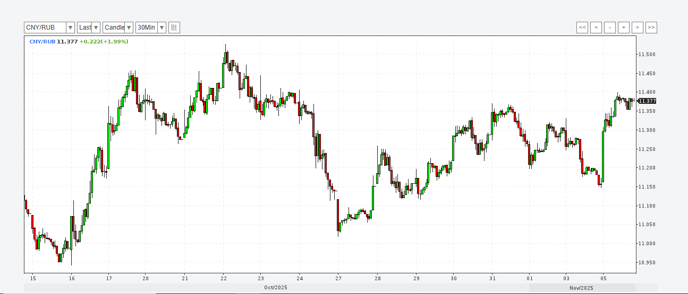Click the Oct/2025 month label on timeline
Image resolution: width=688 pixels, height=294 pixels.
click(x=276, y=288)
